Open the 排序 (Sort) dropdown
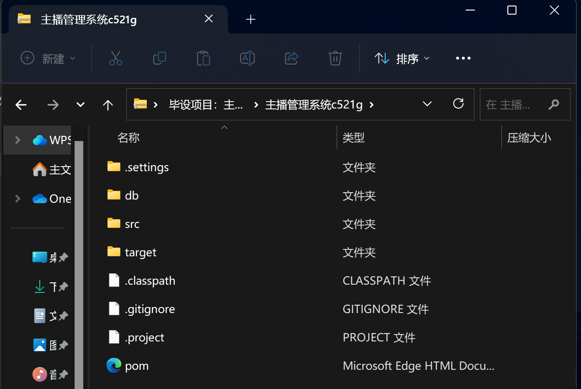Image resolution: width=581 pixels, height=389 pixels. [402, 59]
